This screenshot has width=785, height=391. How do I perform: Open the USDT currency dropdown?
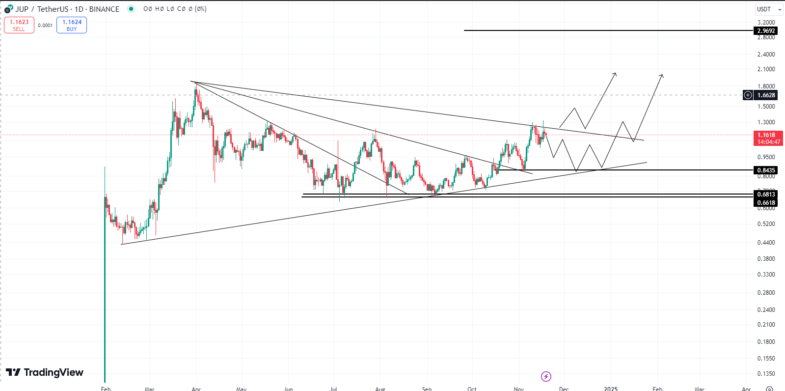[769, 9]
